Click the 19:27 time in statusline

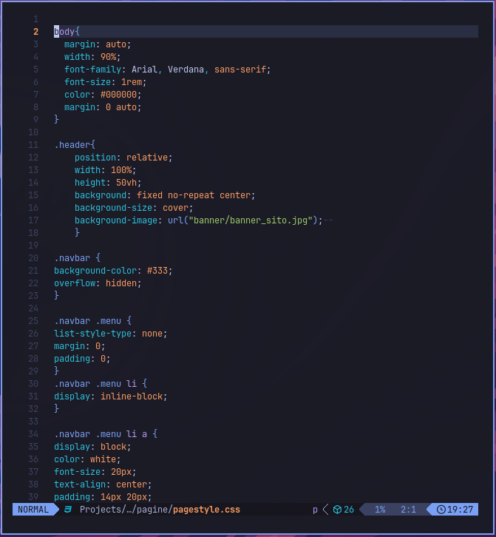click(x=460, y=509)
